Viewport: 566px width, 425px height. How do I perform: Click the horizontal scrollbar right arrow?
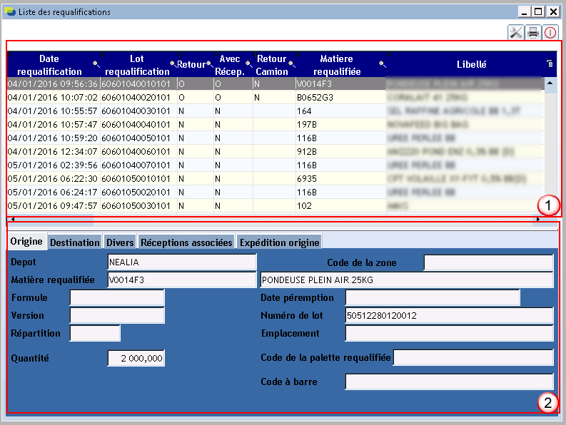pyautogui.click(x=538, y=220)
